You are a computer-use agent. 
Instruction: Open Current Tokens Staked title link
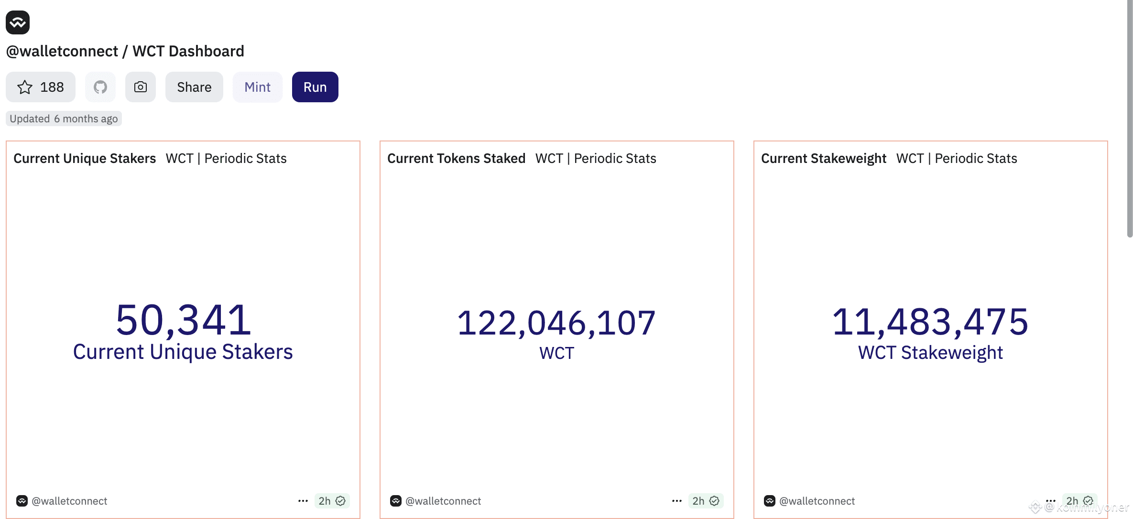pyautogui.click(x=457, y=159)
